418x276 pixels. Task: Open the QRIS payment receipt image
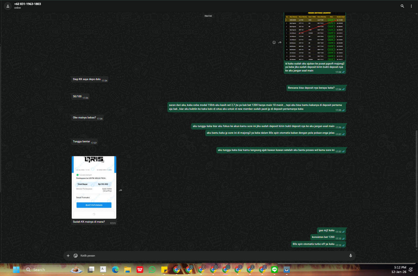94,187
